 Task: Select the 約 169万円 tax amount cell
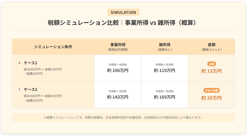tap(165, 97)
